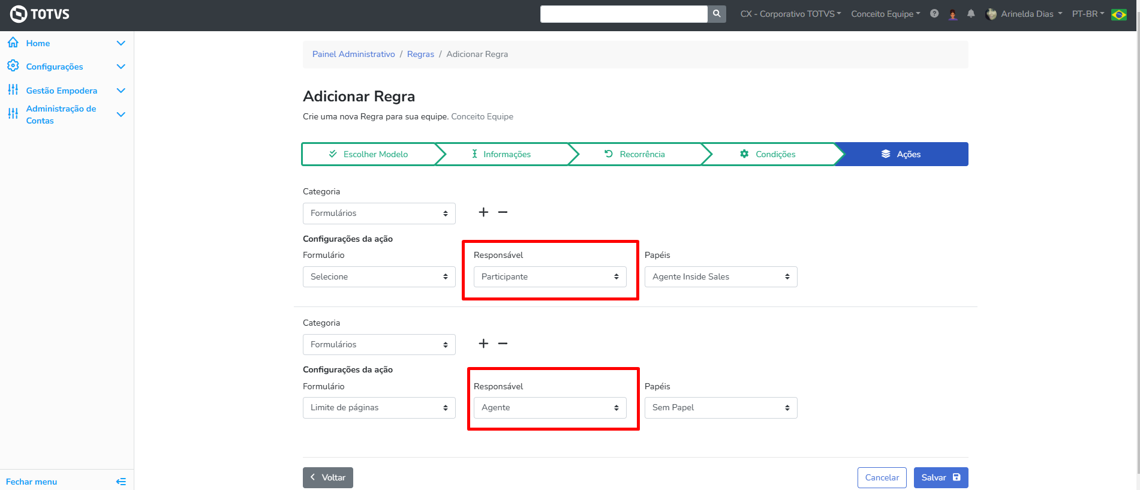Open the notifications bell
The height and width of the screenshot is (490, 1140).
coord(971,14)
